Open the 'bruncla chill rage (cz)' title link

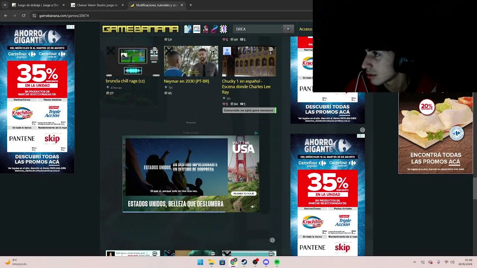click(x=125, y=81)
